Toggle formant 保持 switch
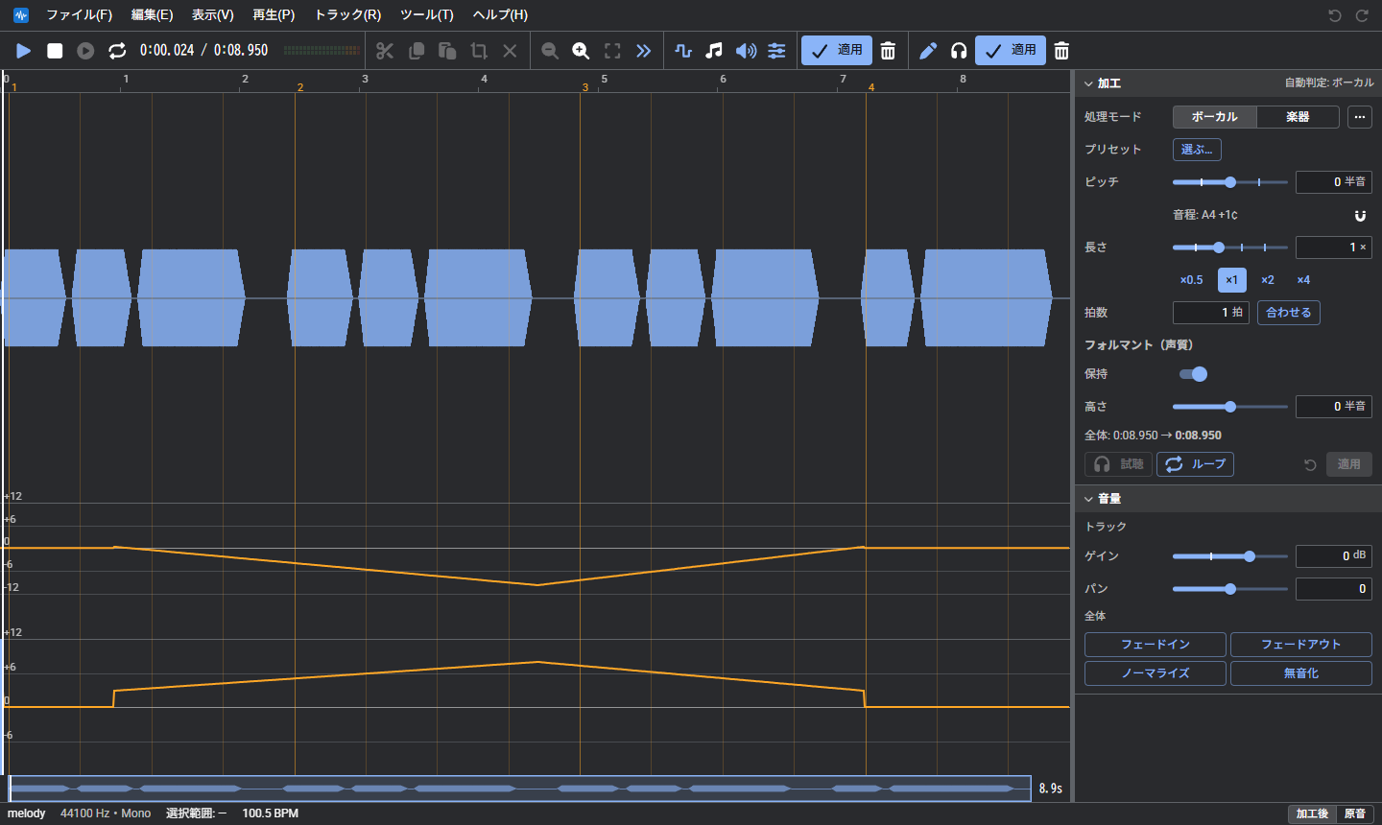This screenshot has height=825, width=1382. (x=1194, y=374)
